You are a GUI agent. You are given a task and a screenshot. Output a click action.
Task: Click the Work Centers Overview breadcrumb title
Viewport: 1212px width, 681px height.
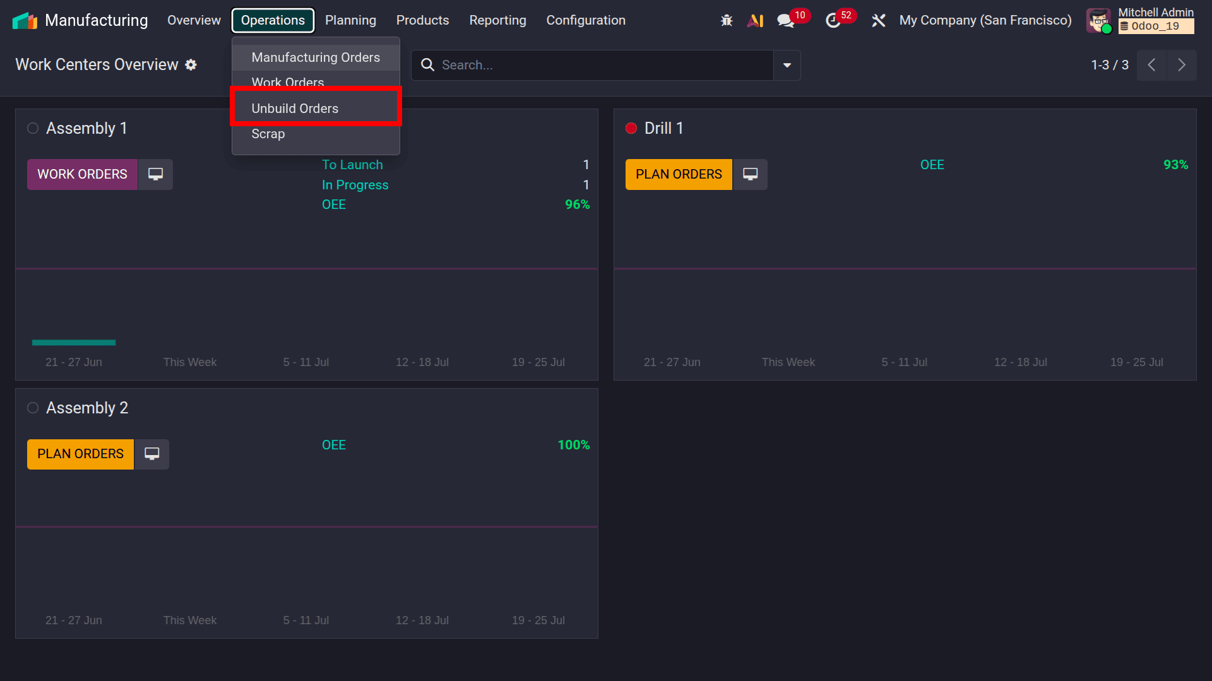[x=97, y=65]
